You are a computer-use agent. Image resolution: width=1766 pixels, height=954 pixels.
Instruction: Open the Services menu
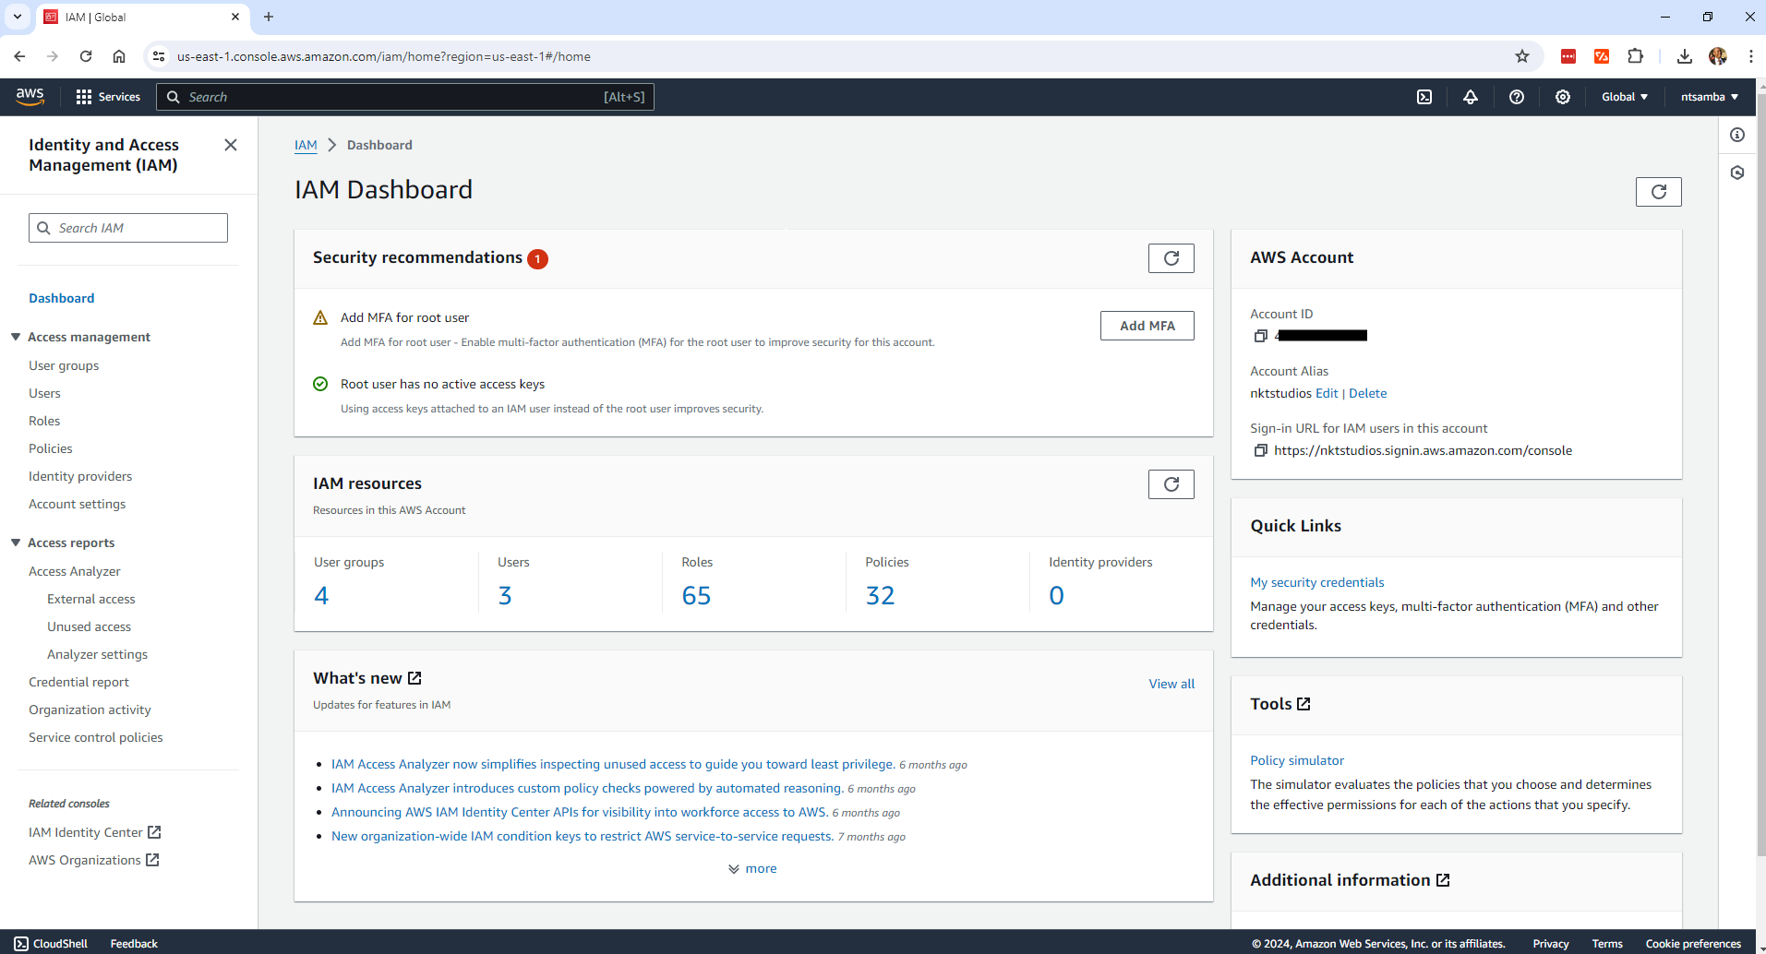(108, 97)
